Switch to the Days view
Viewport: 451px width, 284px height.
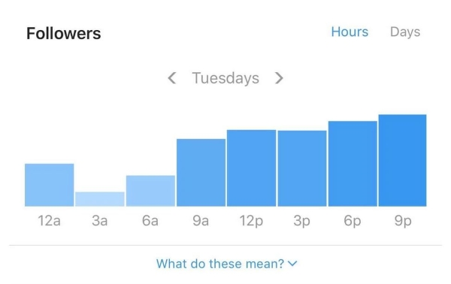pos(405,32)
